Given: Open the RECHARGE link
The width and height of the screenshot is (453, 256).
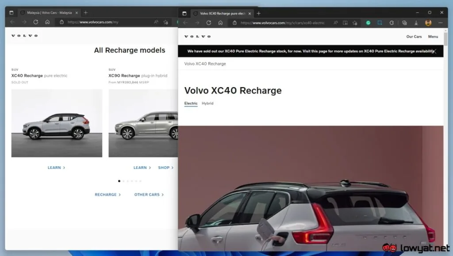Looking at the screenshot, I should (x=108, y=195).
